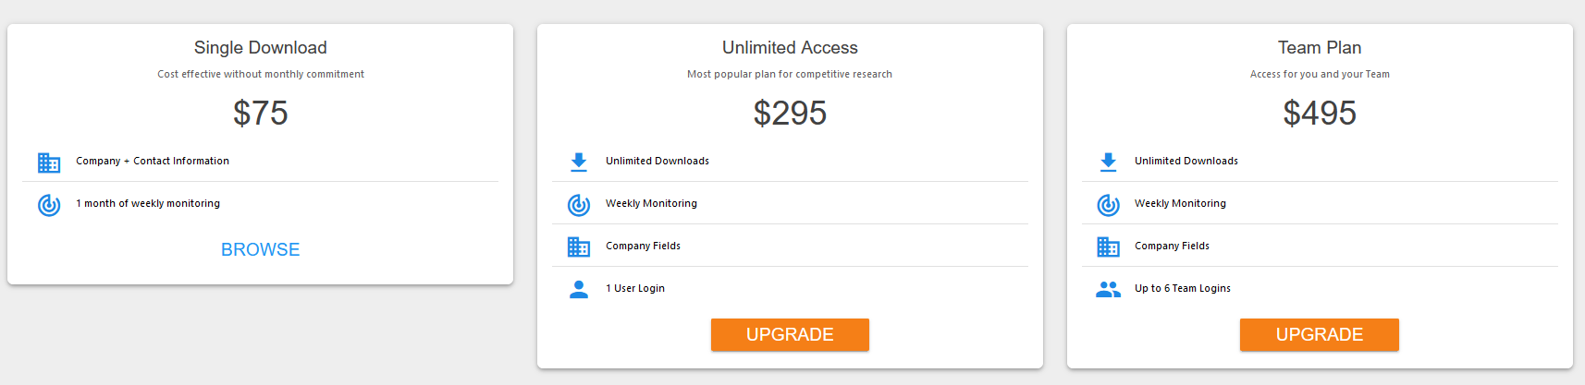Click the radar icon next to 1 month of weekly monitoring
Screen dimensions: 1585x385
point(49,205)
